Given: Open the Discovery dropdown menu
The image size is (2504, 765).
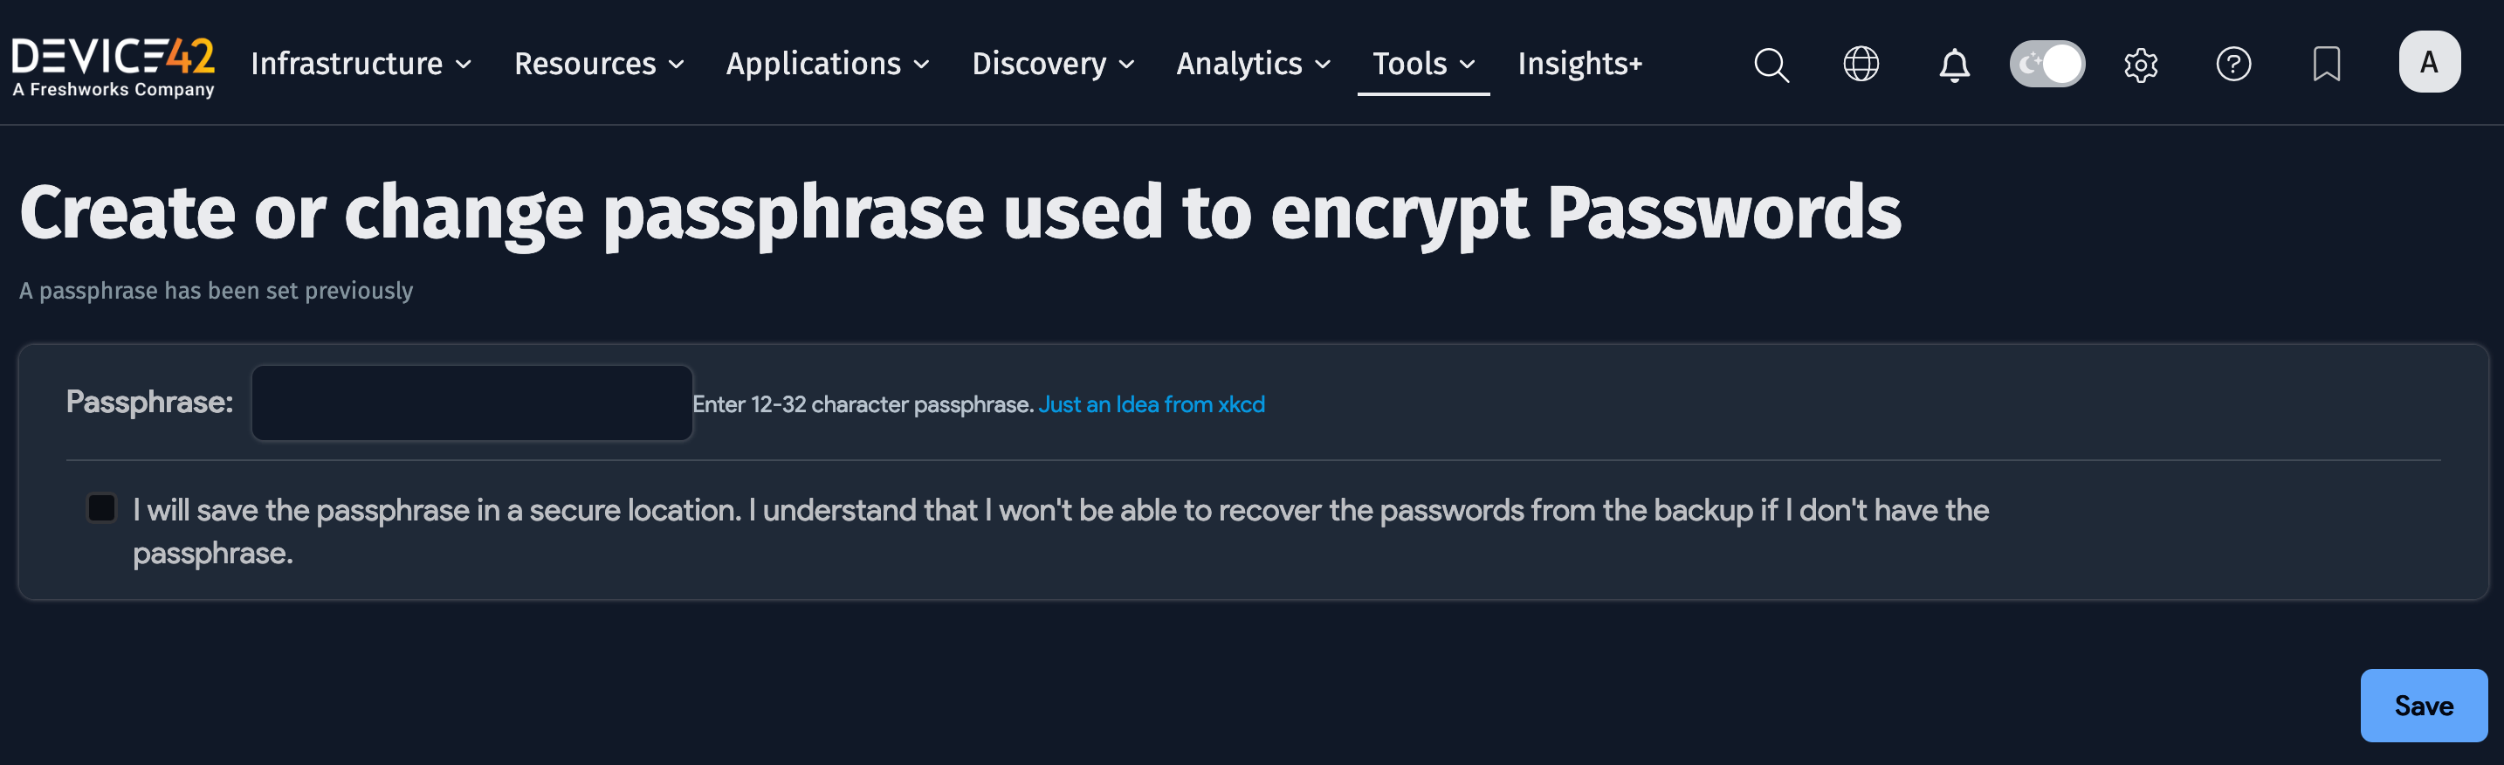Looking at the screenshot, I should [1053, 64].
